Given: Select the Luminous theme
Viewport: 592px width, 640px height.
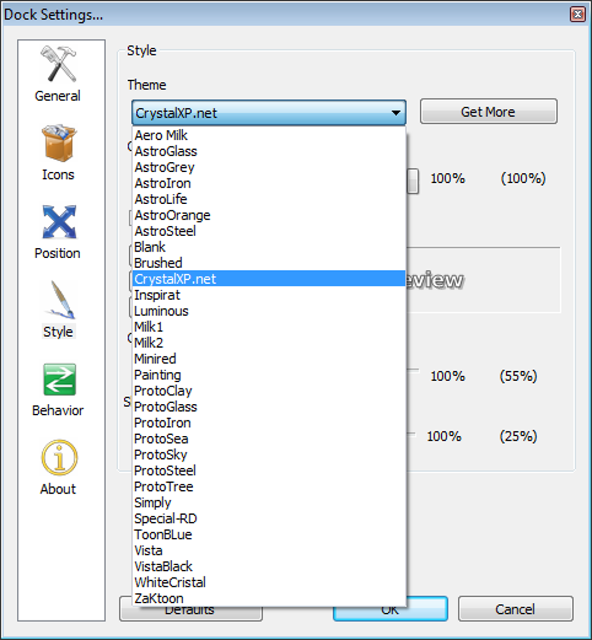Looking at the screenshot, I should [161, 311].
